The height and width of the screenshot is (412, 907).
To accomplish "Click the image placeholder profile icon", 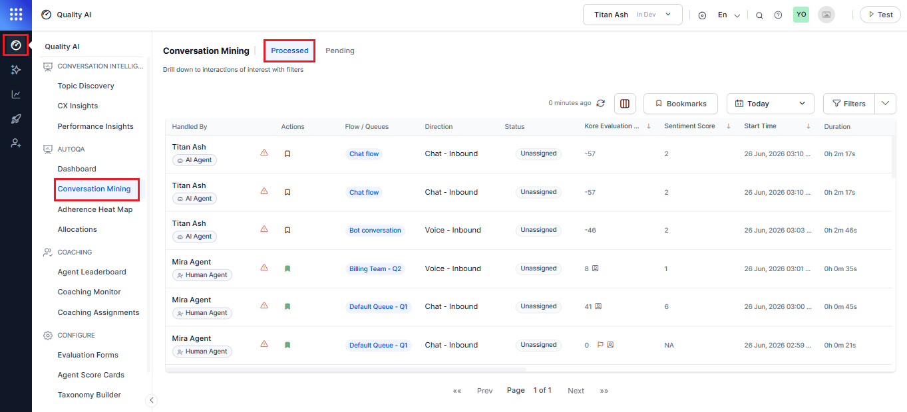I will tap(826, 15).
